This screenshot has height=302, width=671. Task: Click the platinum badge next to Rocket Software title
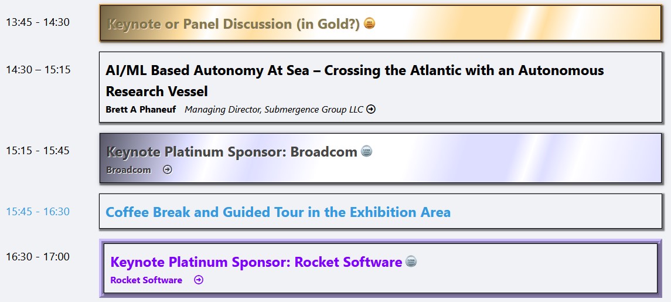click(411, 262)
